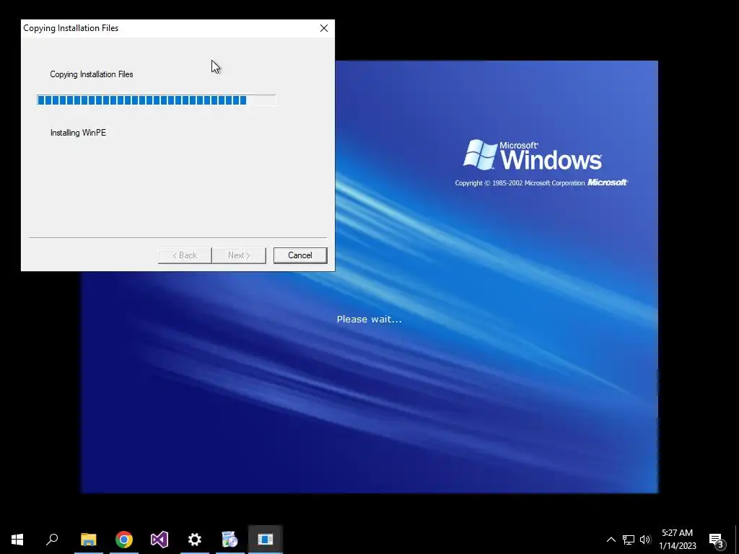Screen dimensions: 739x554
Task: Open the Action Center notifications icon
Action: point(717,540)
